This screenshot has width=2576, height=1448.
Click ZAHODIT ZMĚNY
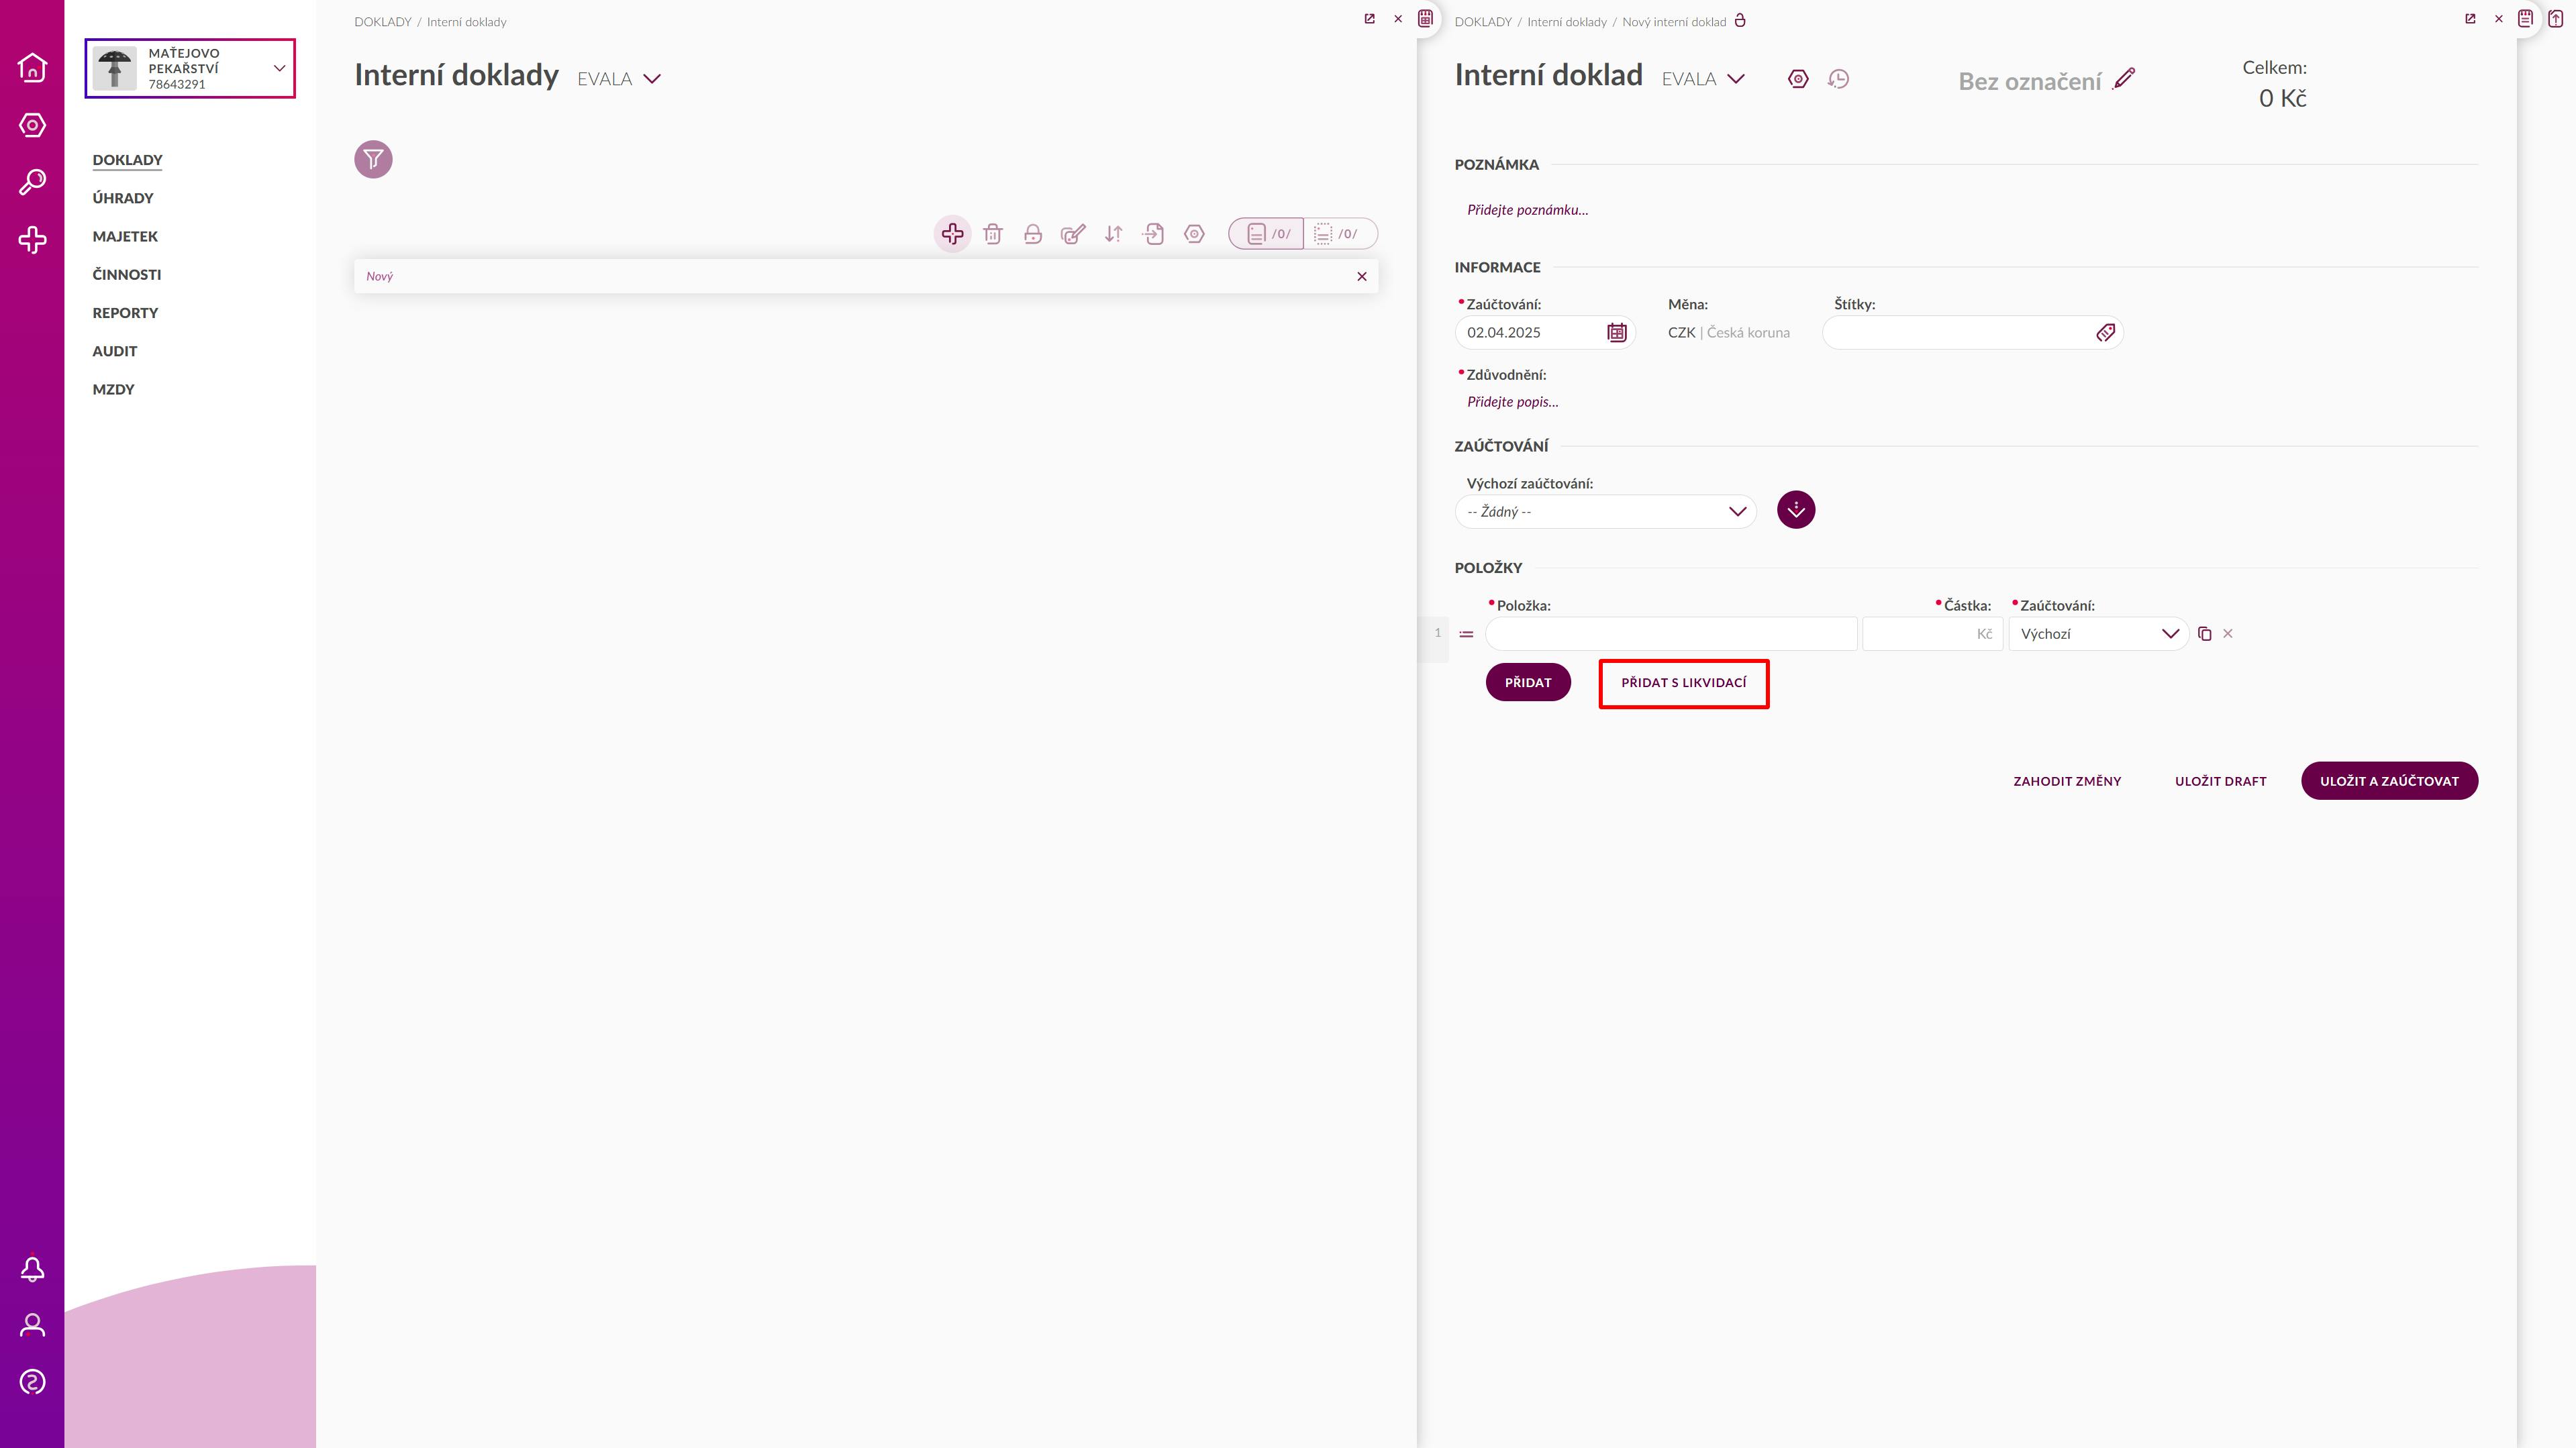(2067, 781)
